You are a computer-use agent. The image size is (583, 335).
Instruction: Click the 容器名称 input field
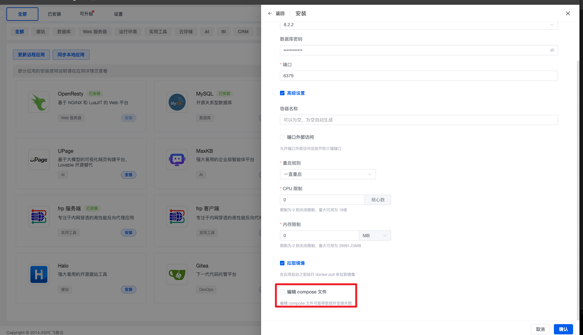pyautogui.click(x=419, y=120)
